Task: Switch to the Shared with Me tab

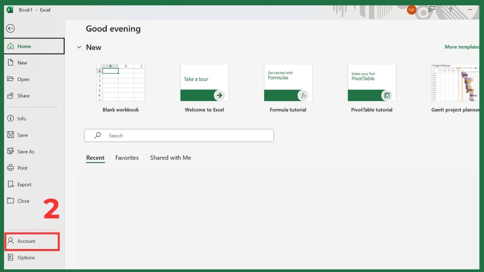Action: click(170, 158)
